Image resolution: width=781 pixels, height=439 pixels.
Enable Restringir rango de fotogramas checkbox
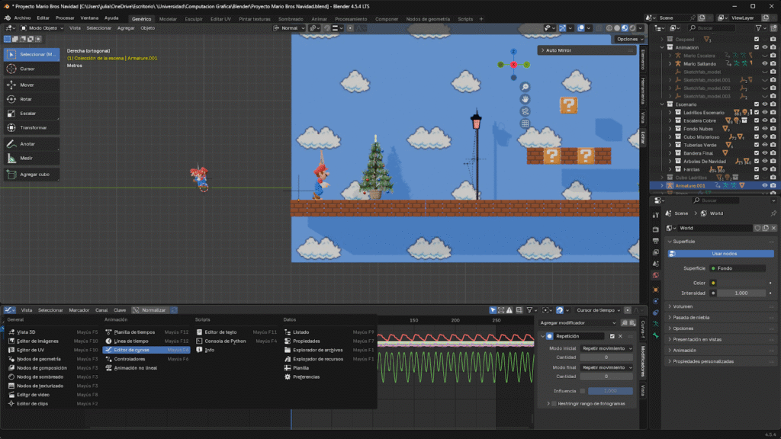pos(554,403)
